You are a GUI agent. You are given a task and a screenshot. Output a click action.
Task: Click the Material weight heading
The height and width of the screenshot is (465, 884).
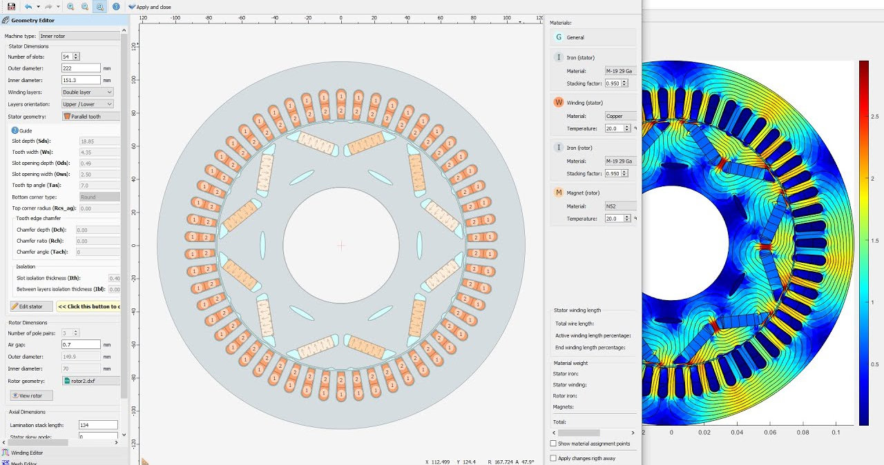pyautogui.click(x=571, y=363)
